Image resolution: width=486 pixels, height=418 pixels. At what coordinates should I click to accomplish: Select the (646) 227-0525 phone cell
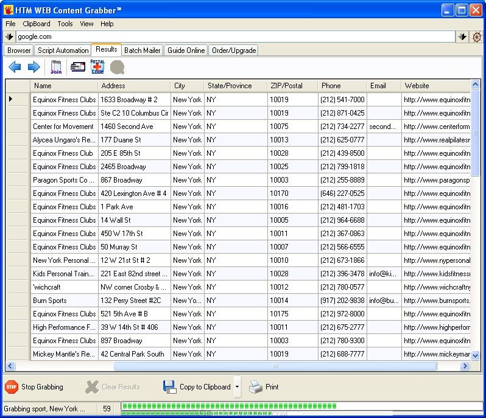pos(342,193)
